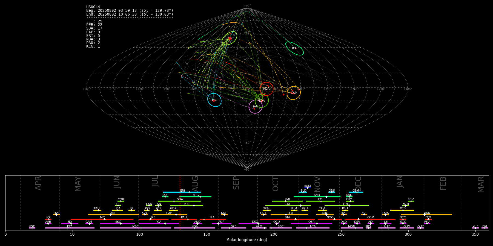Click the End: 20250802 10:06:38 line
This screenshot has width=493, height=246.
(x=130, y=14)
